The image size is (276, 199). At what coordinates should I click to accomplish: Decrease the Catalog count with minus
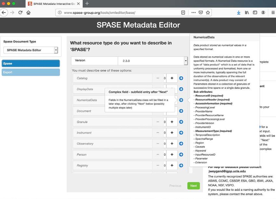click(x=158, y=78)
